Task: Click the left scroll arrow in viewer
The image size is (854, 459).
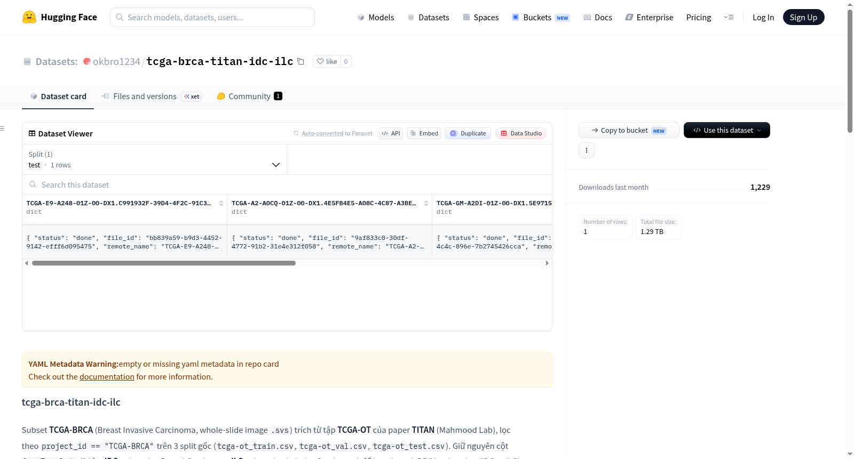Action: coord(27,263)
